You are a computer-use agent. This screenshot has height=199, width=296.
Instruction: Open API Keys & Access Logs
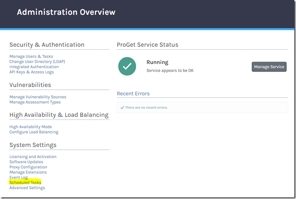[32, 72]
